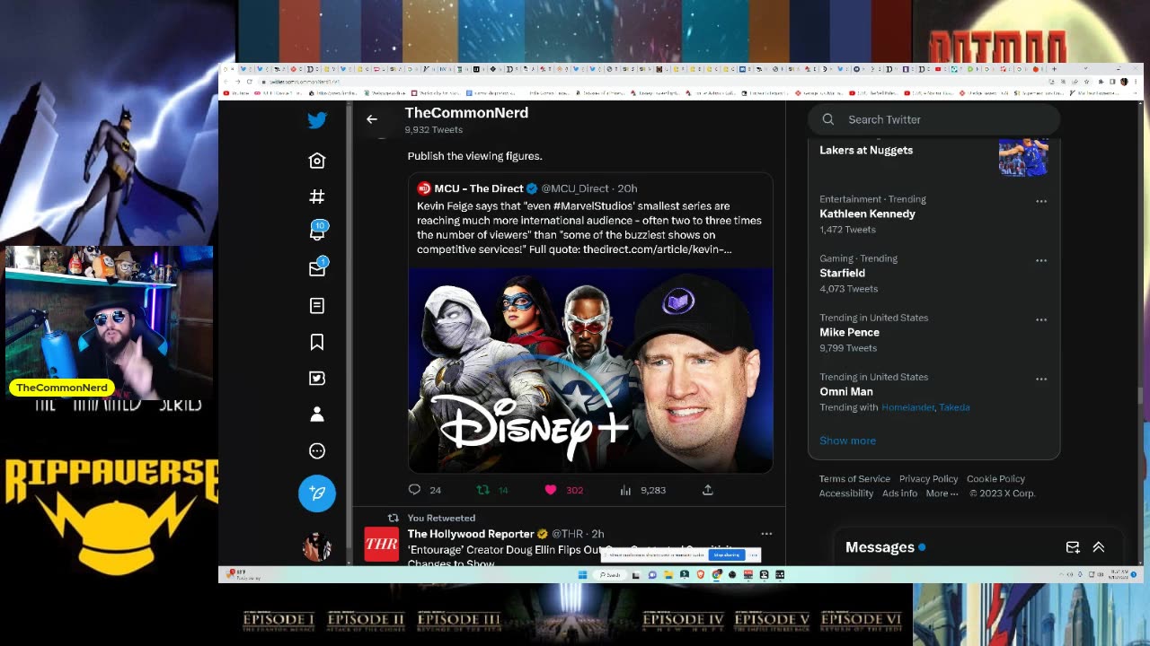Open options for Starfield trend
The image size is (1150, 646).
tap(1041, 260)
